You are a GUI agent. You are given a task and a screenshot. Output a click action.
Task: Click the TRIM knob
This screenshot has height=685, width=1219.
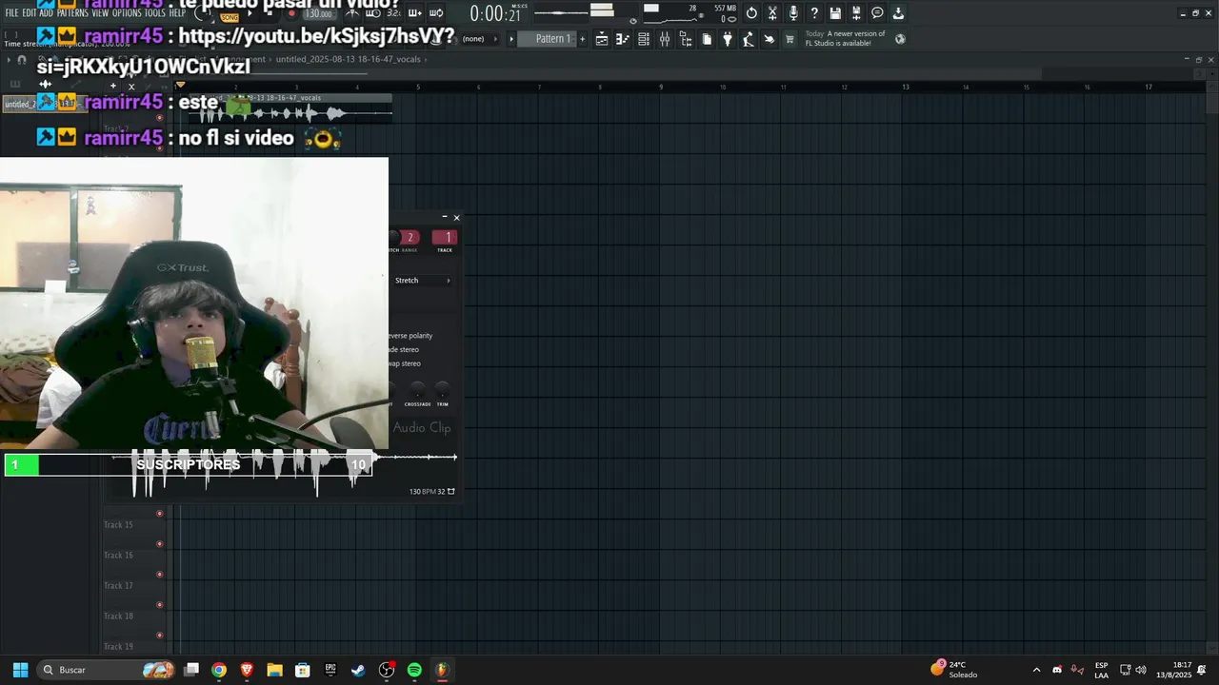tap(443, 390)
